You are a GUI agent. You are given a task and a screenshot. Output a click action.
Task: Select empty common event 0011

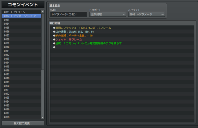(21, 51)
